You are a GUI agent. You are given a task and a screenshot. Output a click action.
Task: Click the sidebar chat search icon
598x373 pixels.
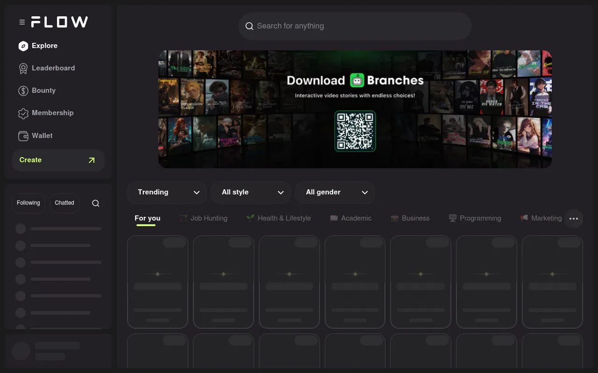tap(96, 203)
